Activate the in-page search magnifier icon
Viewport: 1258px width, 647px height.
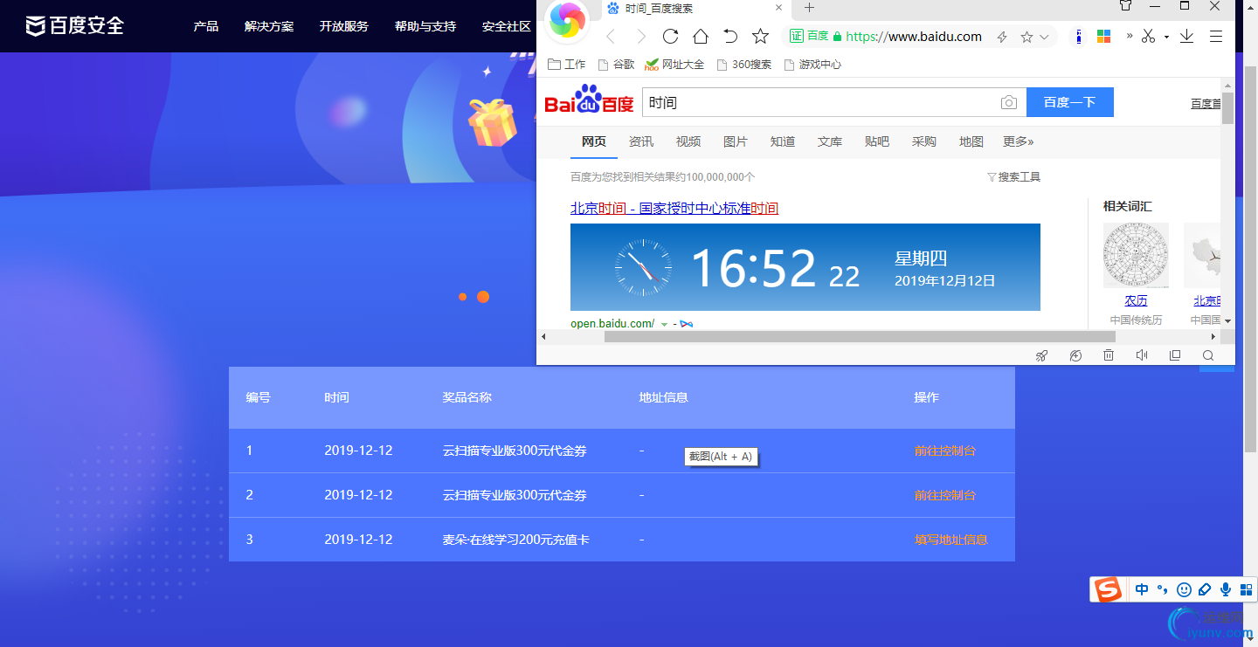click(x=1208, y=355)
